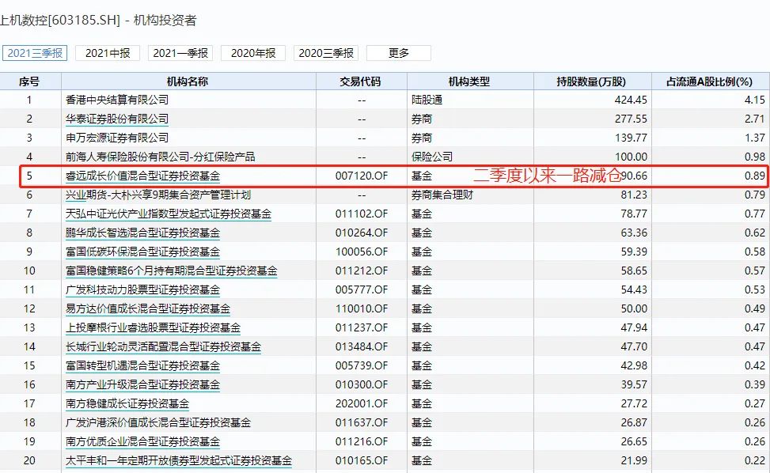770x473 pixels.
Task: Open 长城行业轮动灵活配置混合型证券投资基金 link
Action: pos(163,347)
